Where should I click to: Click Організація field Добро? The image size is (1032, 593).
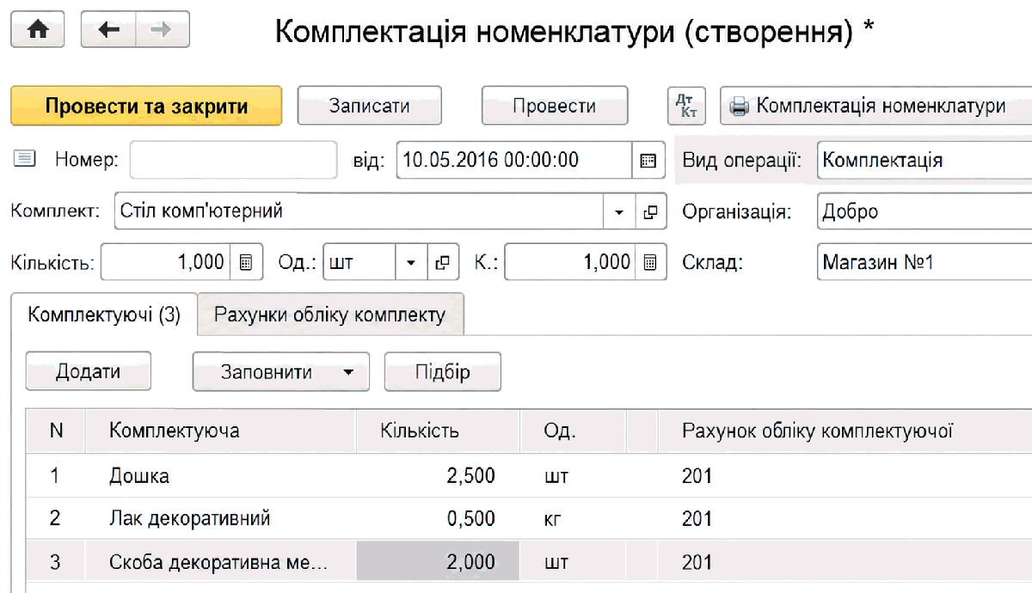click(x=924, y=211)
